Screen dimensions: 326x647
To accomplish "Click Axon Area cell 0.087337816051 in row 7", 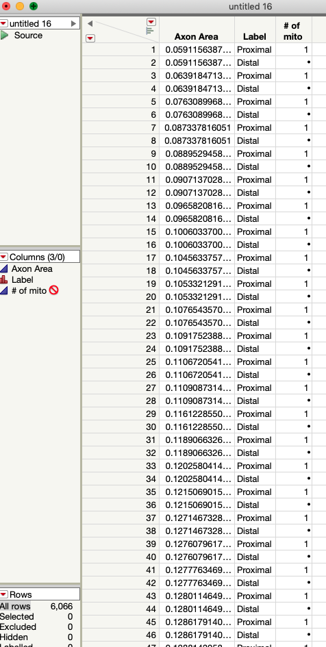I will pos(197,127).
